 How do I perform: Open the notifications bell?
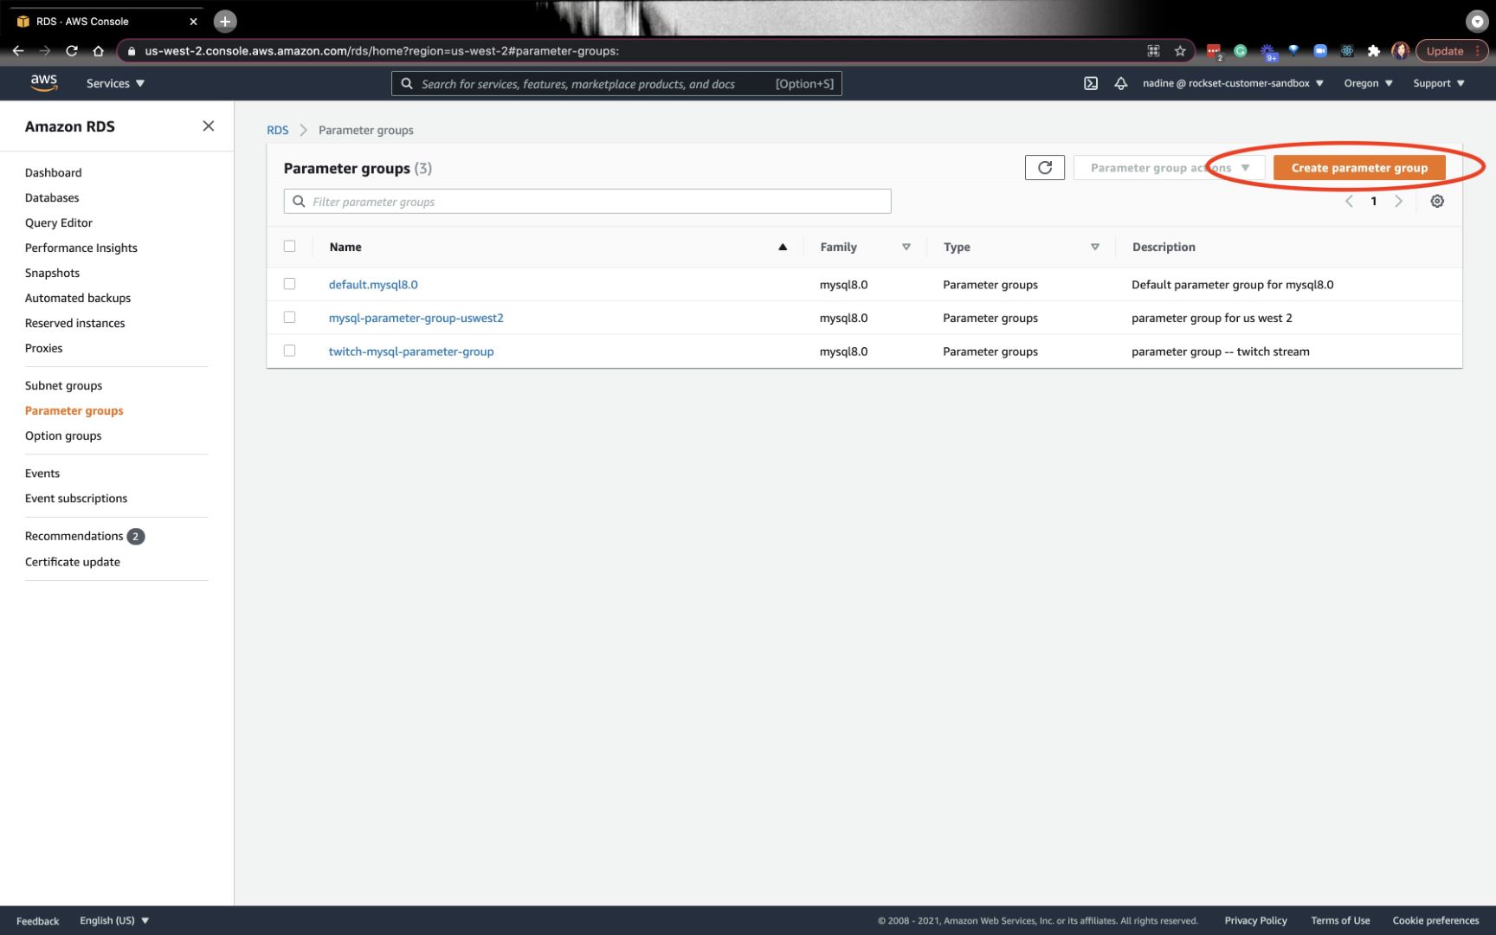click(x=1120, y=83)
